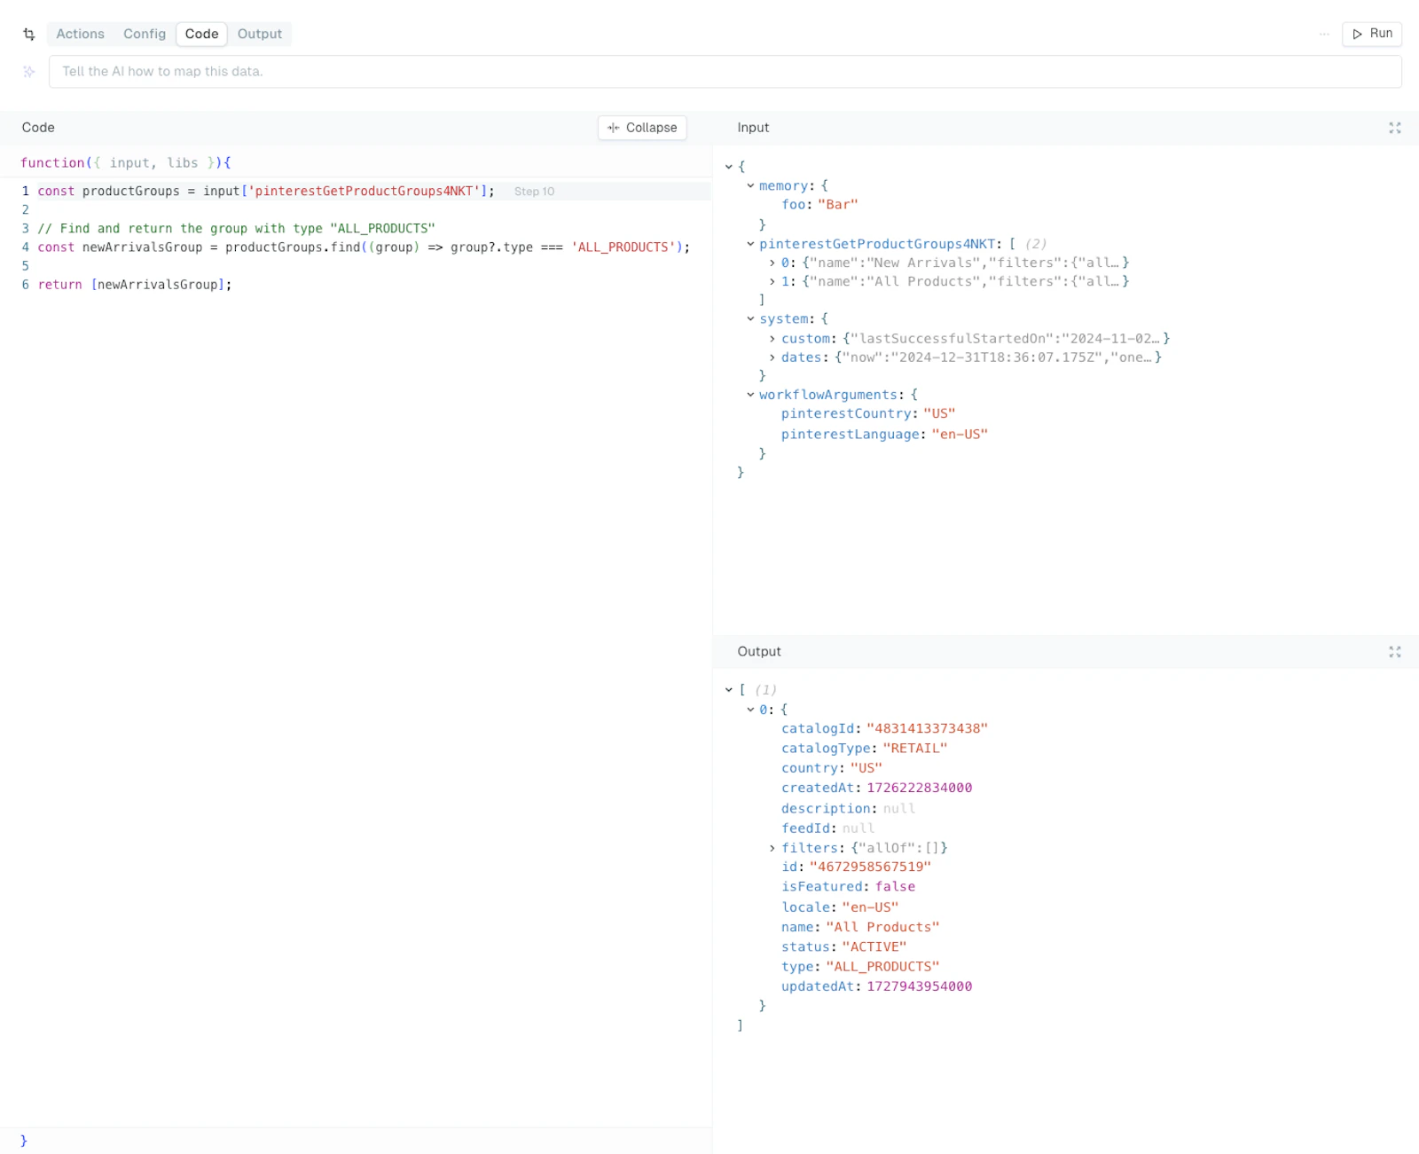This screenshot has height=1154, width=1419.
Task: Switch to the Actions tab
Action: (x=80, y=34)
